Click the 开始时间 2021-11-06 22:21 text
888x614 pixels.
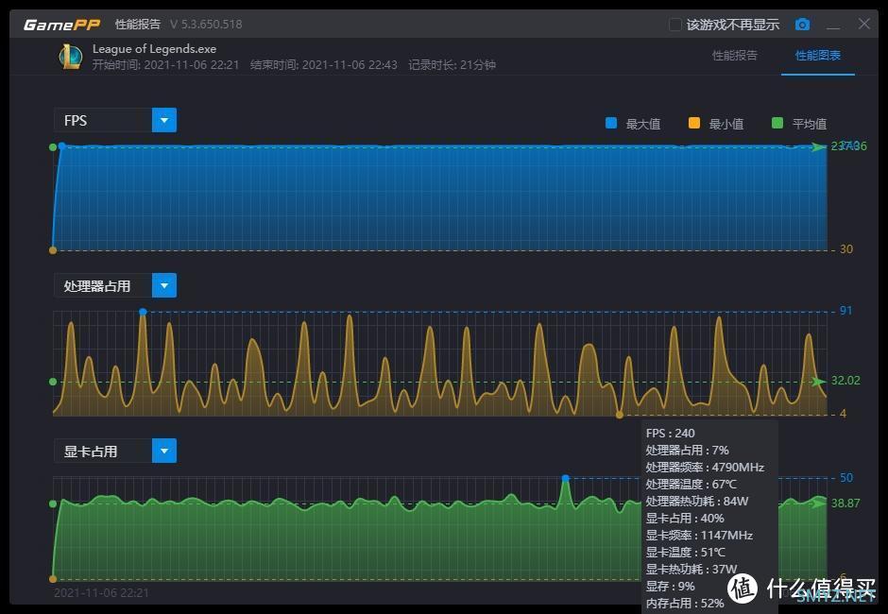pyautogui.click(x=166, y=64)
